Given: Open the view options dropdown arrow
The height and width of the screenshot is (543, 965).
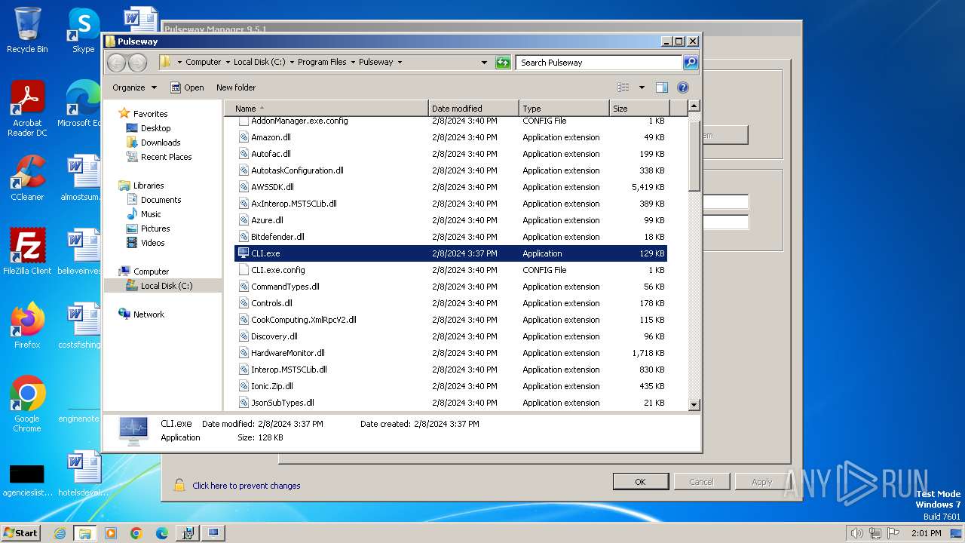Looking at the screenshot, I should [642, 87].
